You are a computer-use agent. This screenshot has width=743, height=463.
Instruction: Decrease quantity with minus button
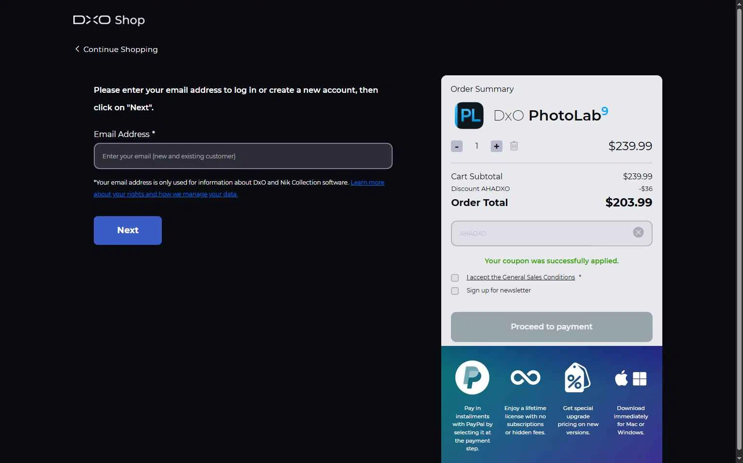pyautogui.click(x=457, y=146)
